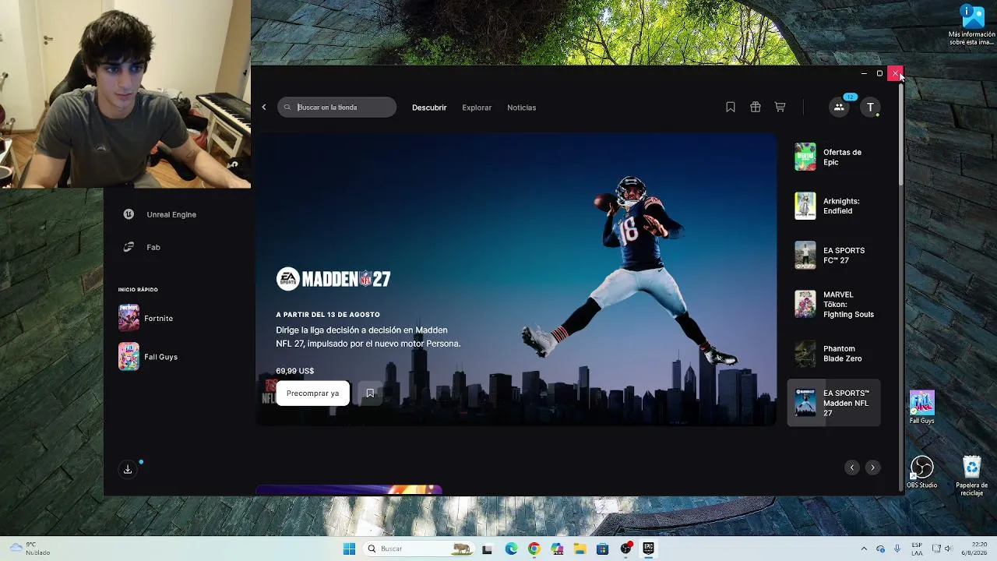Open Fall Guys desktop shortcut
This screenshot has height=561, width=997.
pos(922,408)
